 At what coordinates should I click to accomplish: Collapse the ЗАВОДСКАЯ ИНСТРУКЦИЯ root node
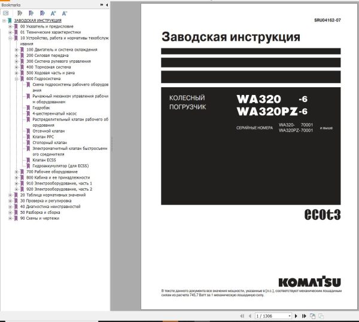4,20
